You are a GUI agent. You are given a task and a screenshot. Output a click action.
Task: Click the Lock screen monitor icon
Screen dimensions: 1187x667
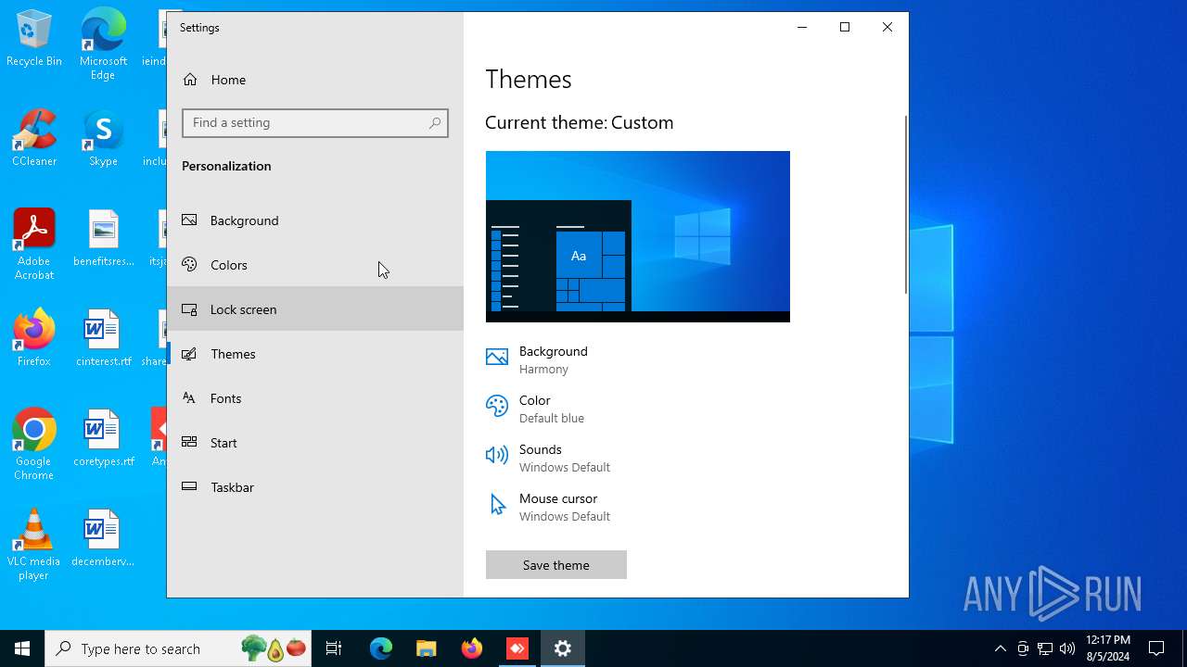[189, 309]
